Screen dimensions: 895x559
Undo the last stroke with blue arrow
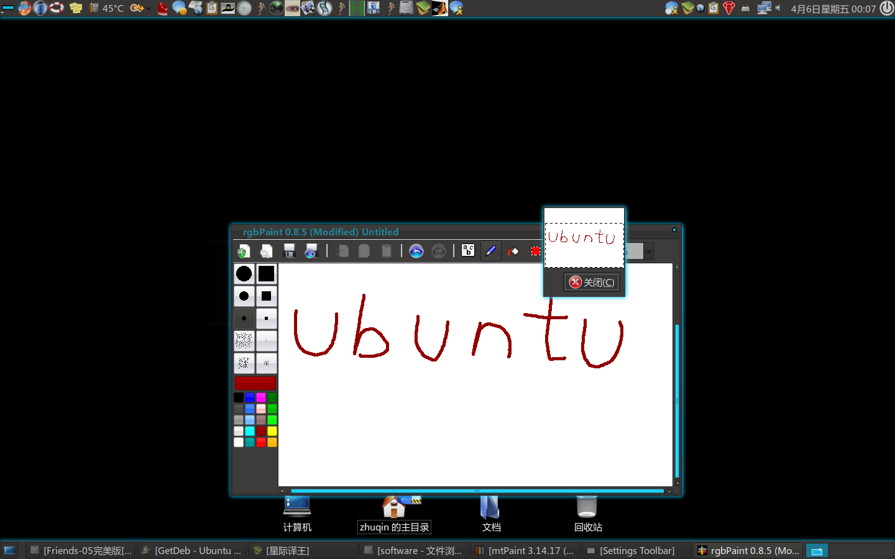[416, 251]
